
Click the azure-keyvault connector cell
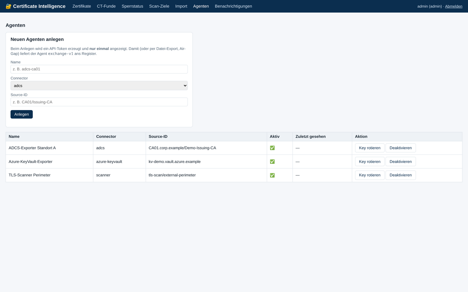(x=119, y=161)
